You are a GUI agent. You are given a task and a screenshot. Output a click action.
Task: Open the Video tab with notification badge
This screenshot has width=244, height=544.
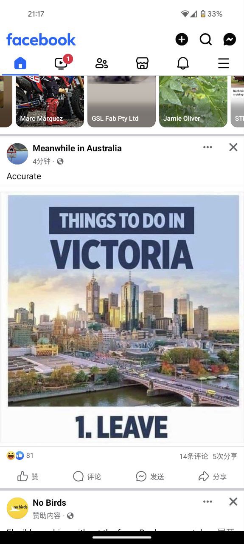62,62
